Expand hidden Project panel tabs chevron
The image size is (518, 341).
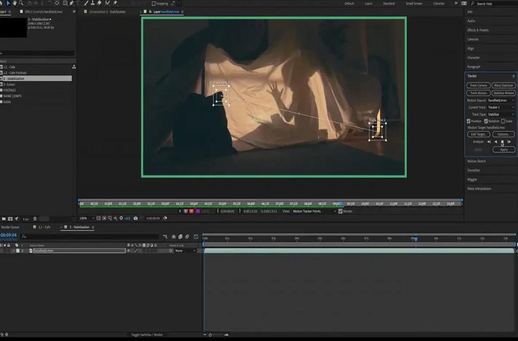74,11
